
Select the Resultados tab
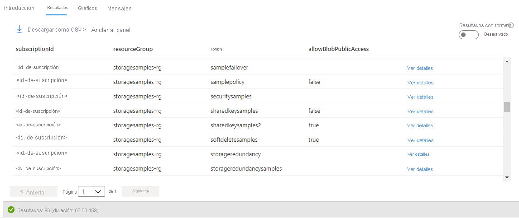pyautogui.click(x=58, y=8)
